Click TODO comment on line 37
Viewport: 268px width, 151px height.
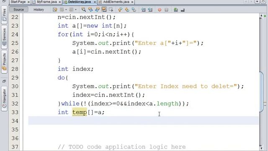tap(122, 147)
